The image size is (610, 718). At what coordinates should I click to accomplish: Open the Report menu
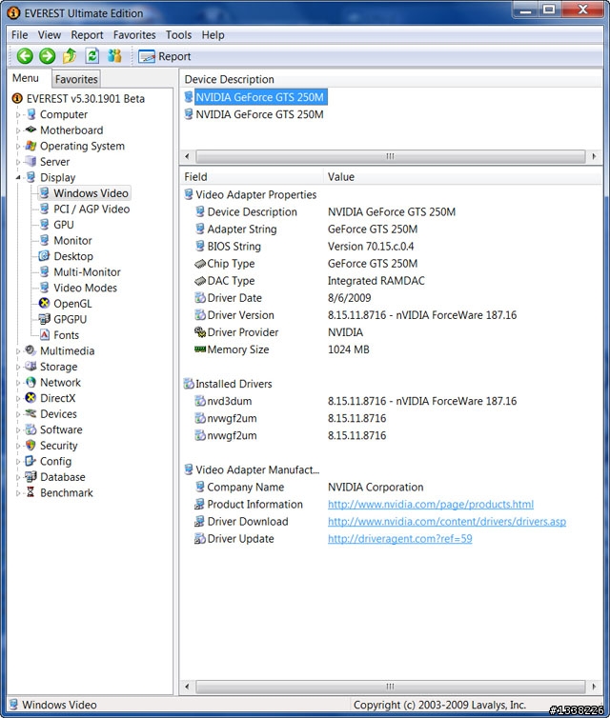[87, 35]
